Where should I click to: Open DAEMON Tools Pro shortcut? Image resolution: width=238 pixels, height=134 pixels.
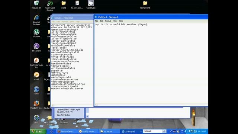click(x=36, y=63)
